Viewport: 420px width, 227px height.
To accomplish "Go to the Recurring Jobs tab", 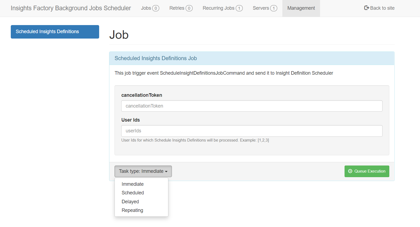I will [x=223, y=8].
